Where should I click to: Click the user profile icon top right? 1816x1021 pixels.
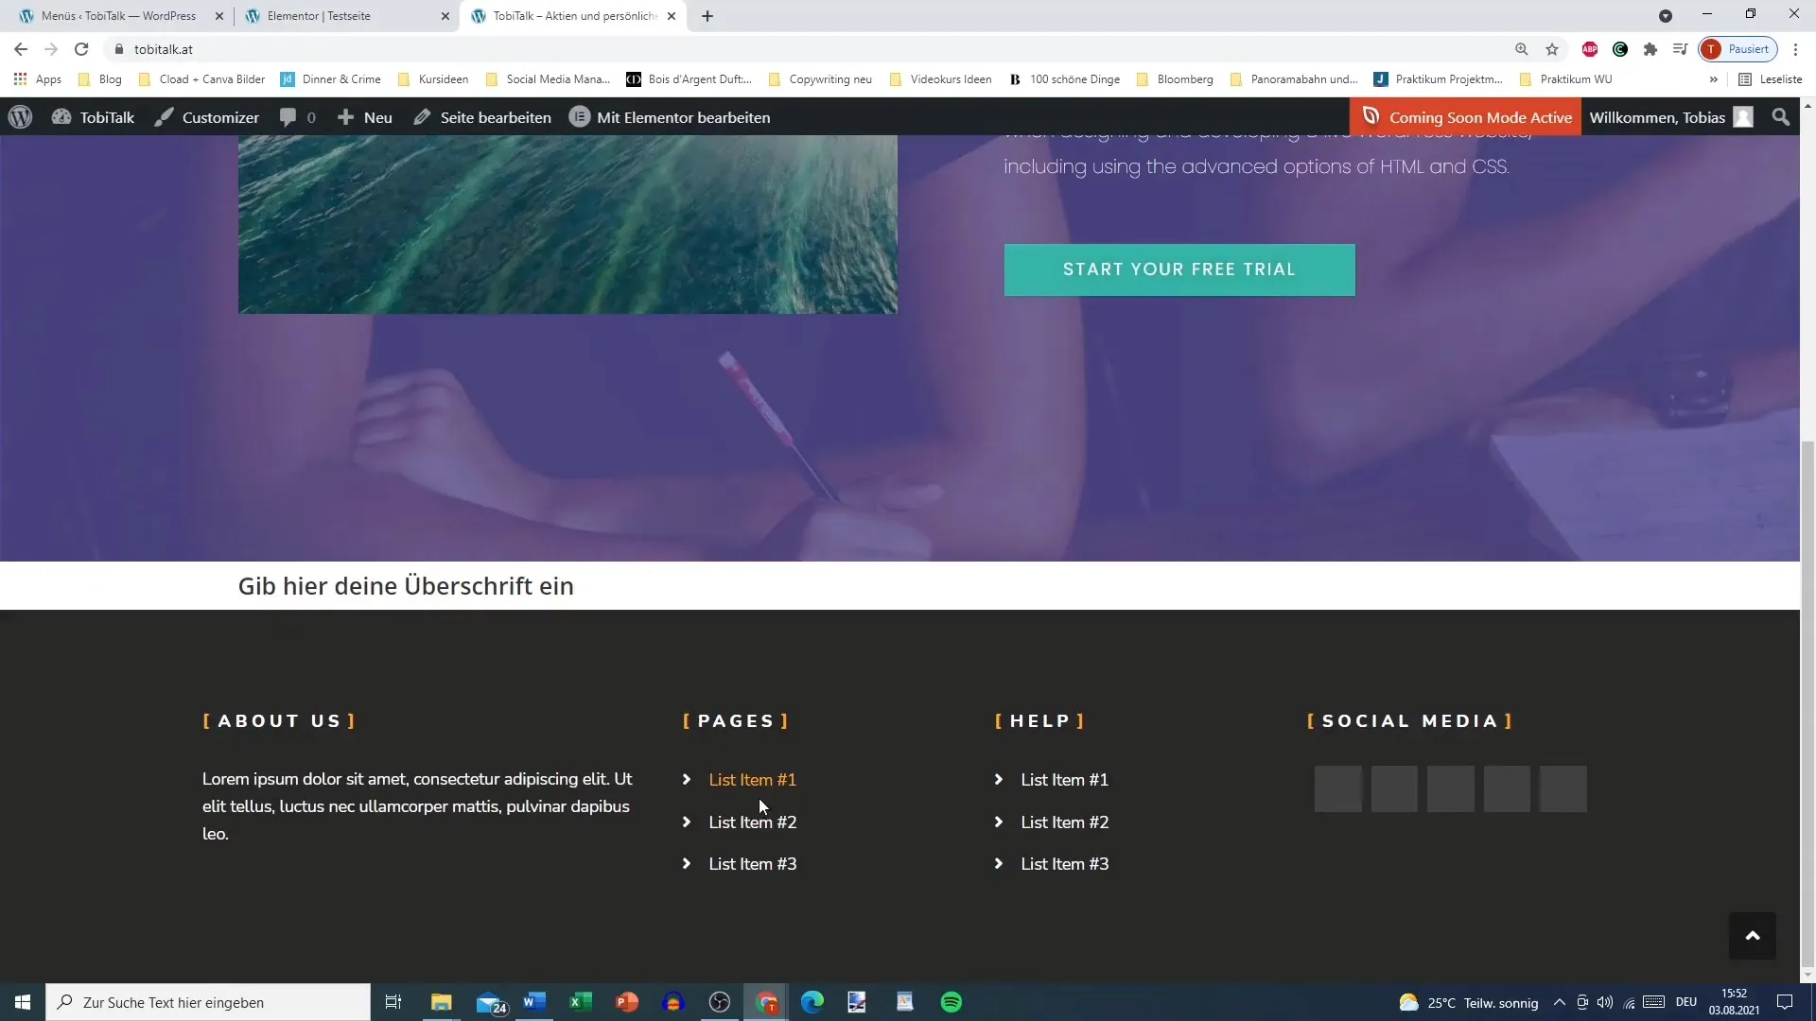click(x=1749, y=117)
